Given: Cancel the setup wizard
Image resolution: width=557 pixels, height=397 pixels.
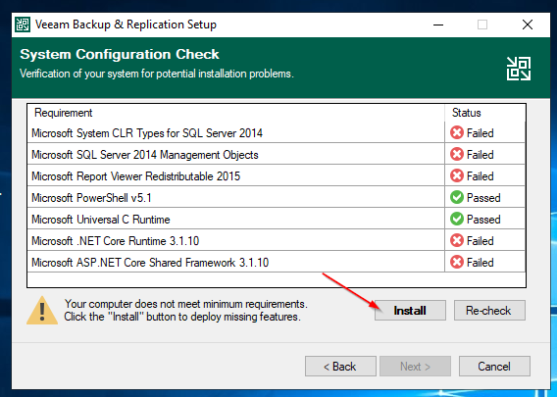Looking at the screenshot, I should tap(494, 366).
